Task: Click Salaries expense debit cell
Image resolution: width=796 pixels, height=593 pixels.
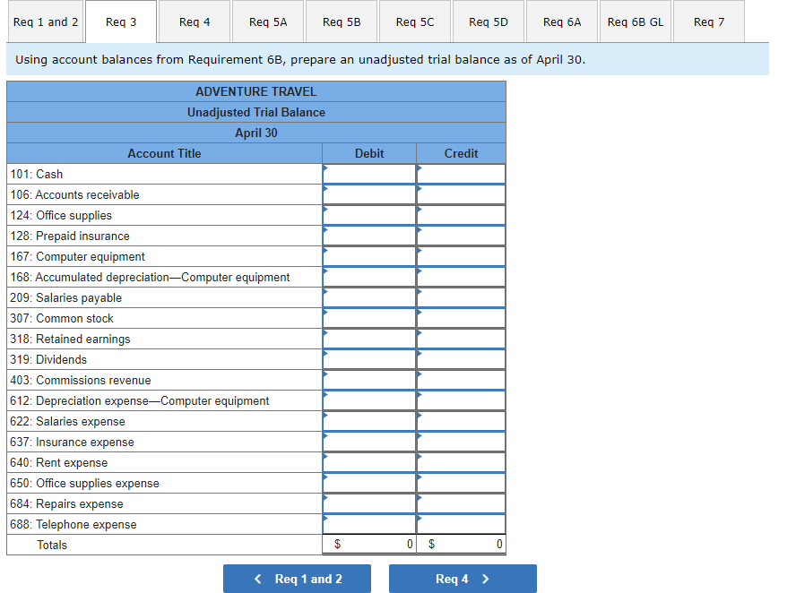Action: click(369, 422)
